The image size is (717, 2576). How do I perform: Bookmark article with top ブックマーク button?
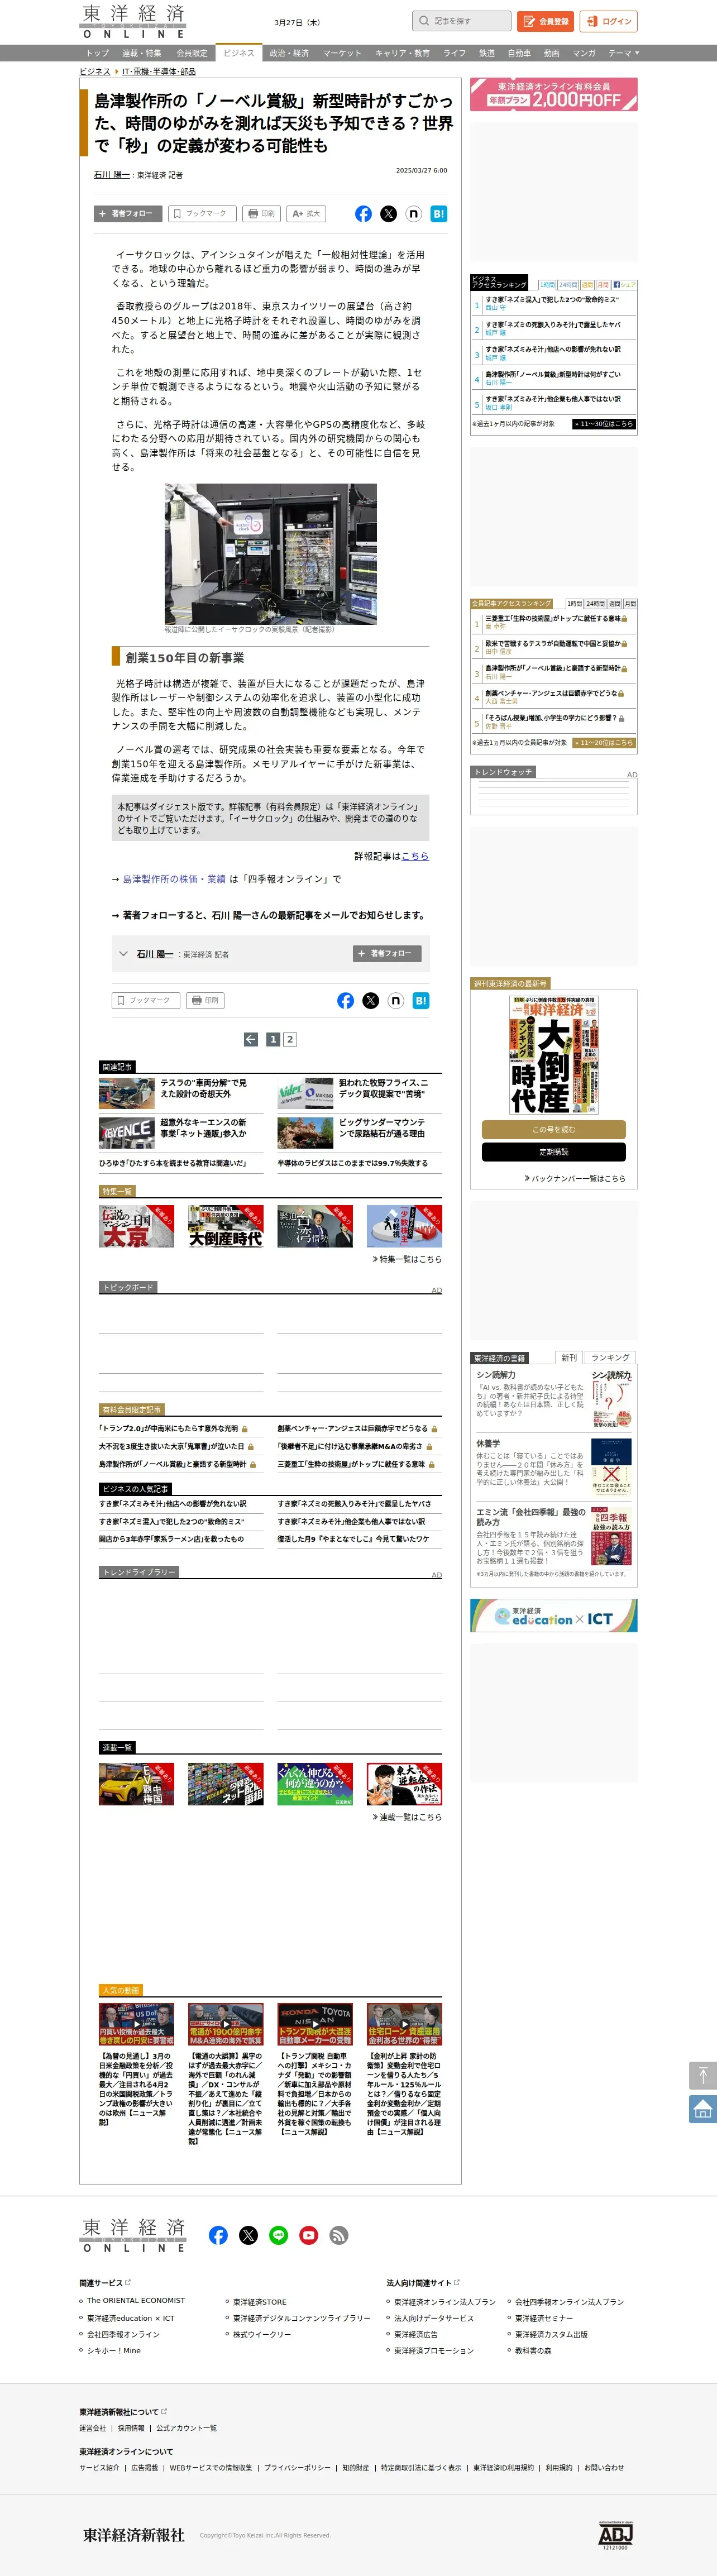202,213
